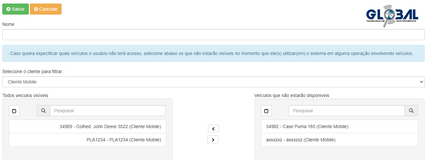Screen dimensions: 427x163
Task: Toggle select-all checkbox in visible vehicles list
Action: [x=14, y=111]
